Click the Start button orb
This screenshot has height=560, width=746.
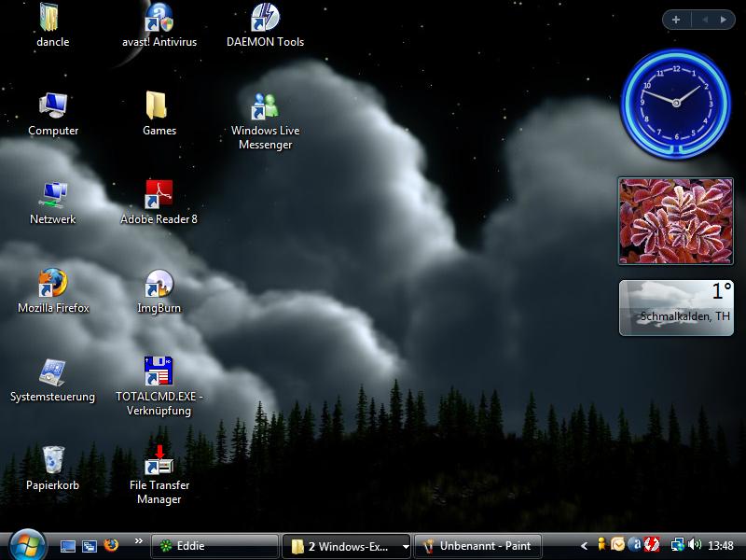click(x=27, y=544)
